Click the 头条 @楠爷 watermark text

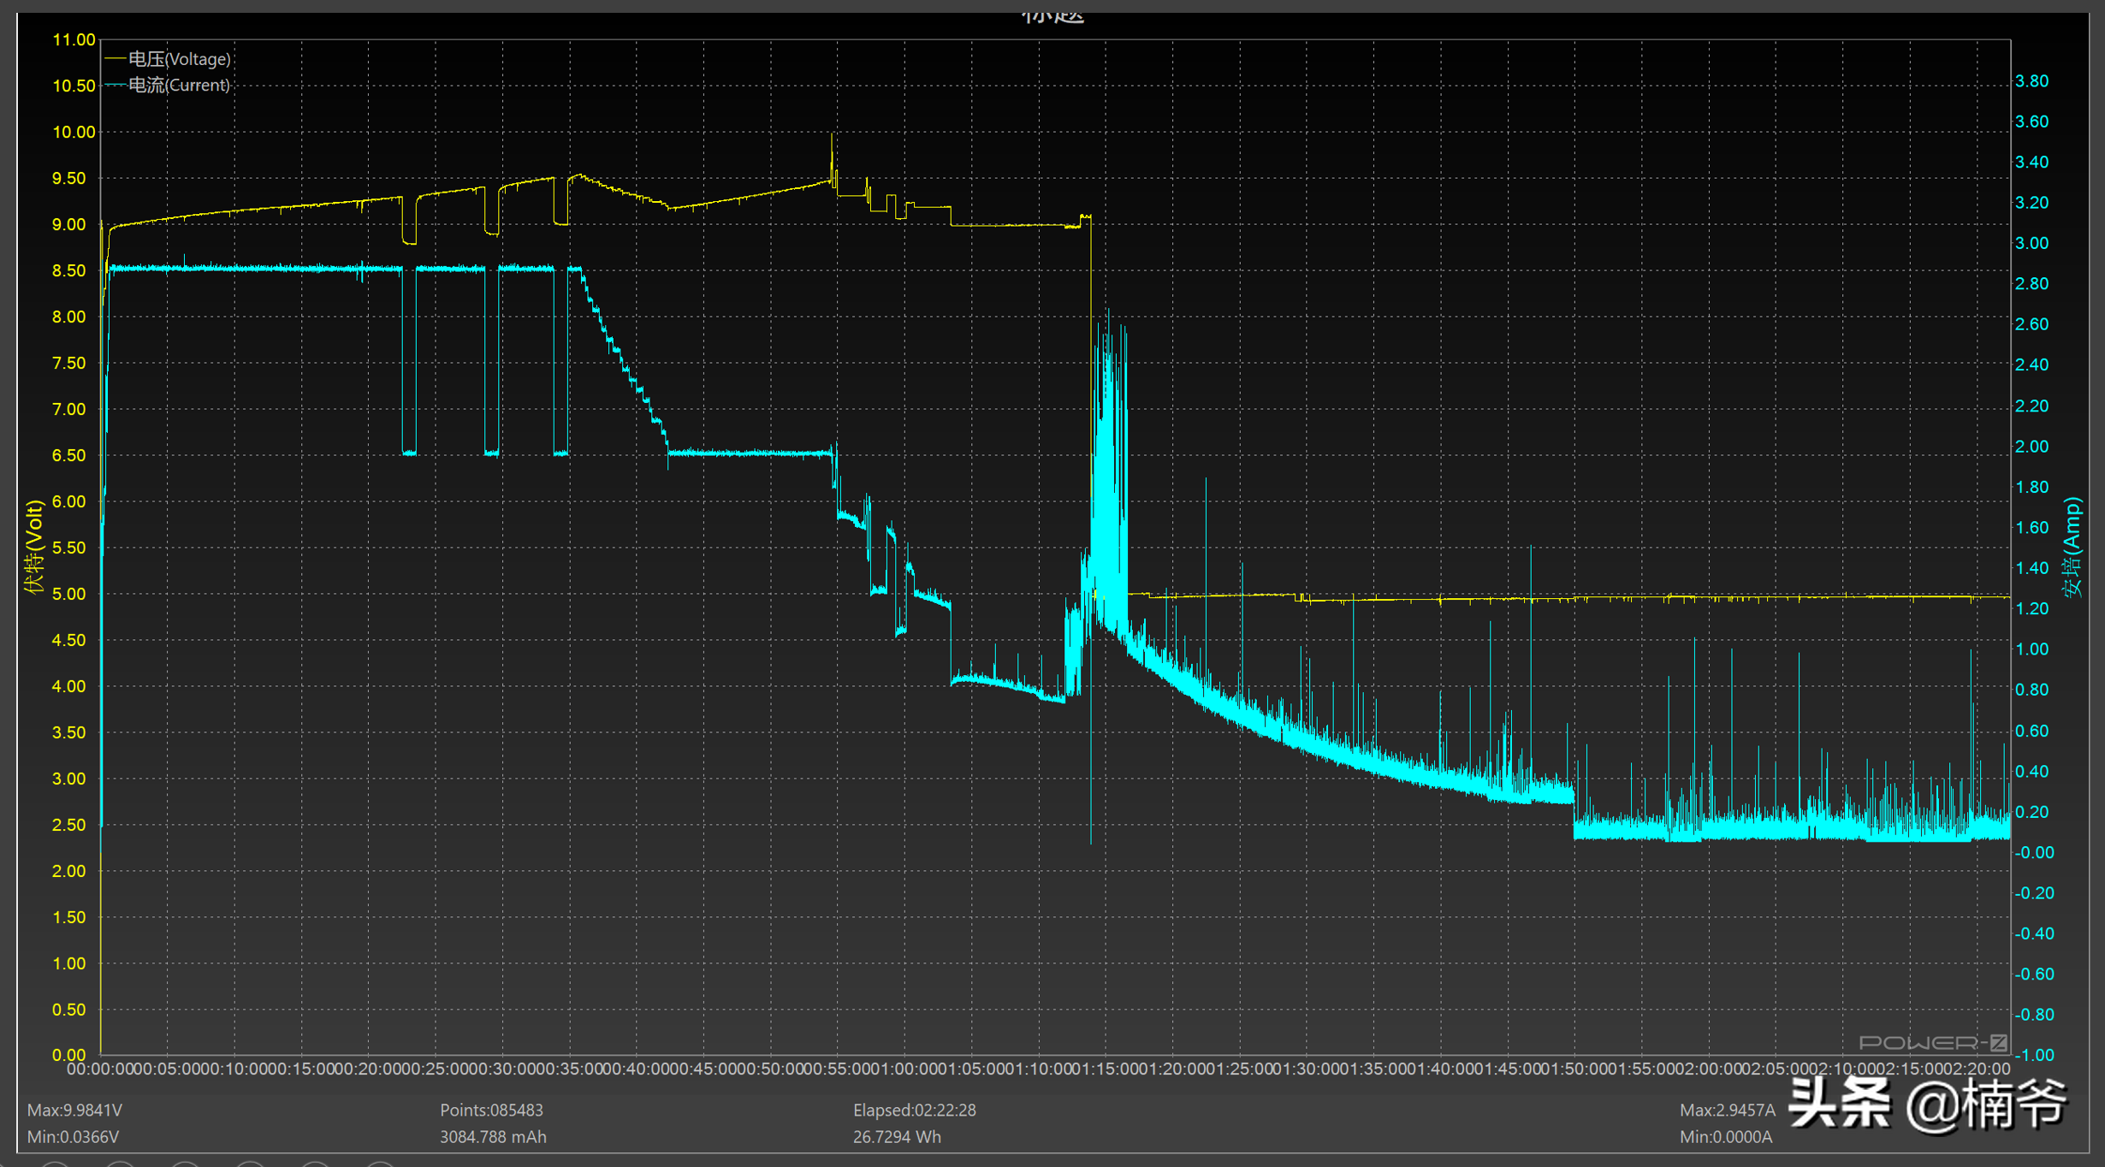1927,1105
